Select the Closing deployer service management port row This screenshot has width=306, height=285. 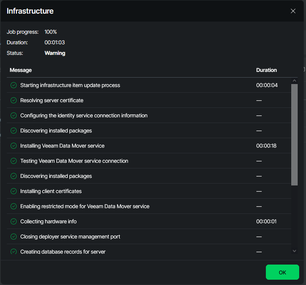point(70,237)
